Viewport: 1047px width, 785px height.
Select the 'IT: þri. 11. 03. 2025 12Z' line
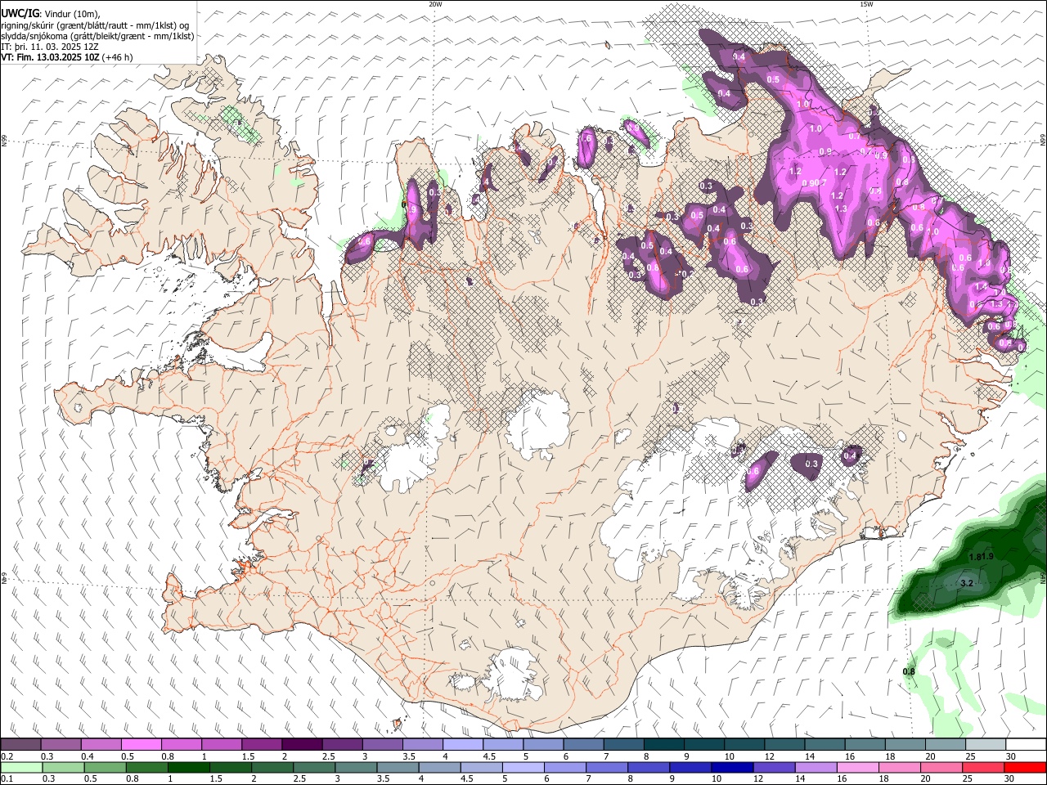pyautogui.click(x=50, y=47)
